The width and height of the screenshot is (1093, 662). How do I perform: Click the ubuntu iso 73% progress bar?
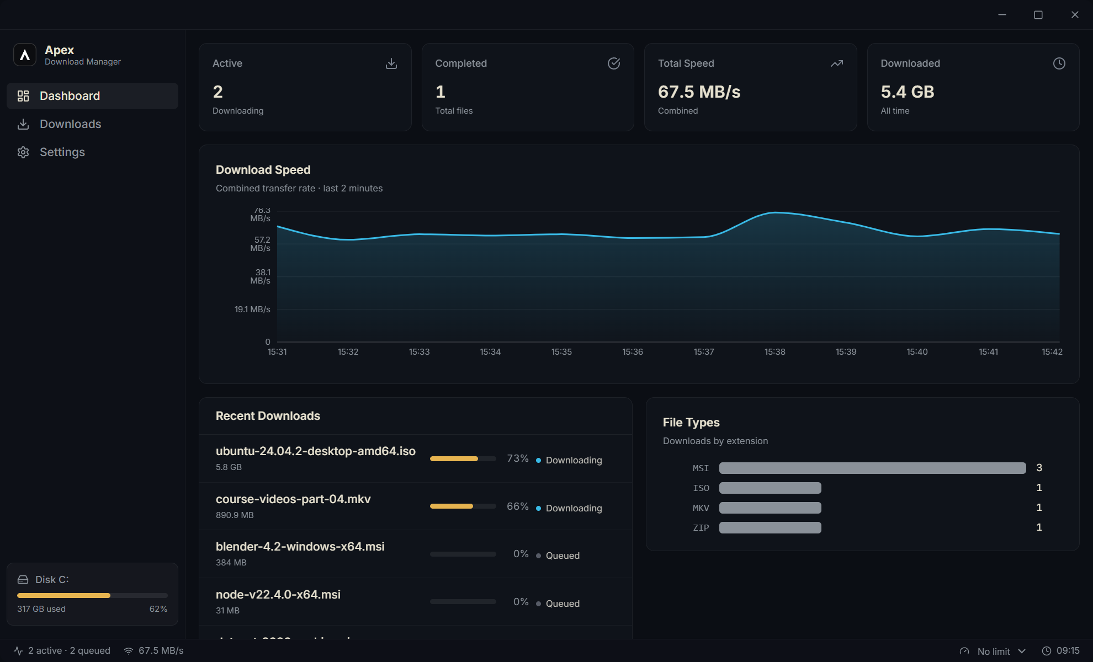point(463,459)
